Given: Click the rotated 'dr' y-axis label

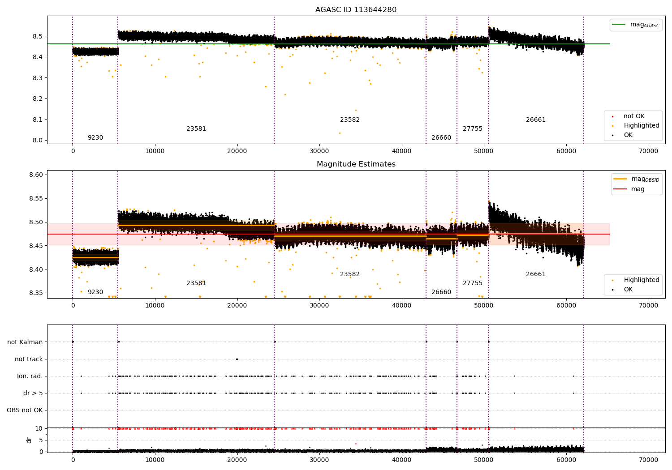Looking at the screenshot, I should point(29,440).
